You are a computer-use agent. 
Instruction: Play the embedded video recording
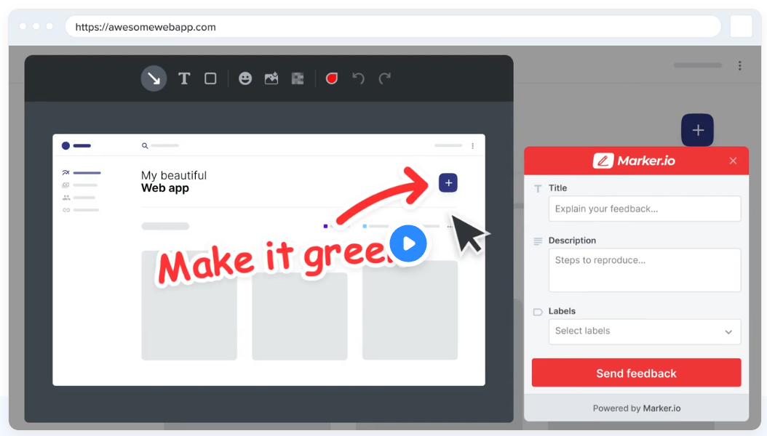[408, 243]
